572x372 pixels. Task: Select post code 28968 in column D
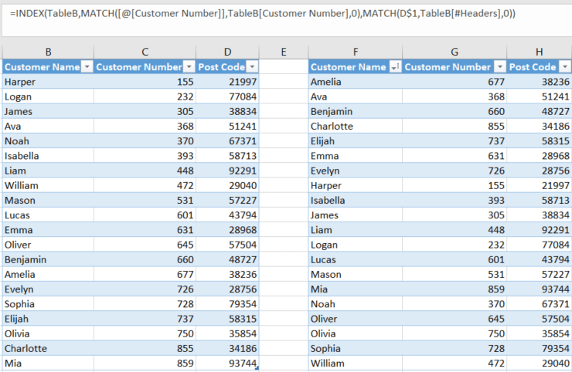[227, 230]
